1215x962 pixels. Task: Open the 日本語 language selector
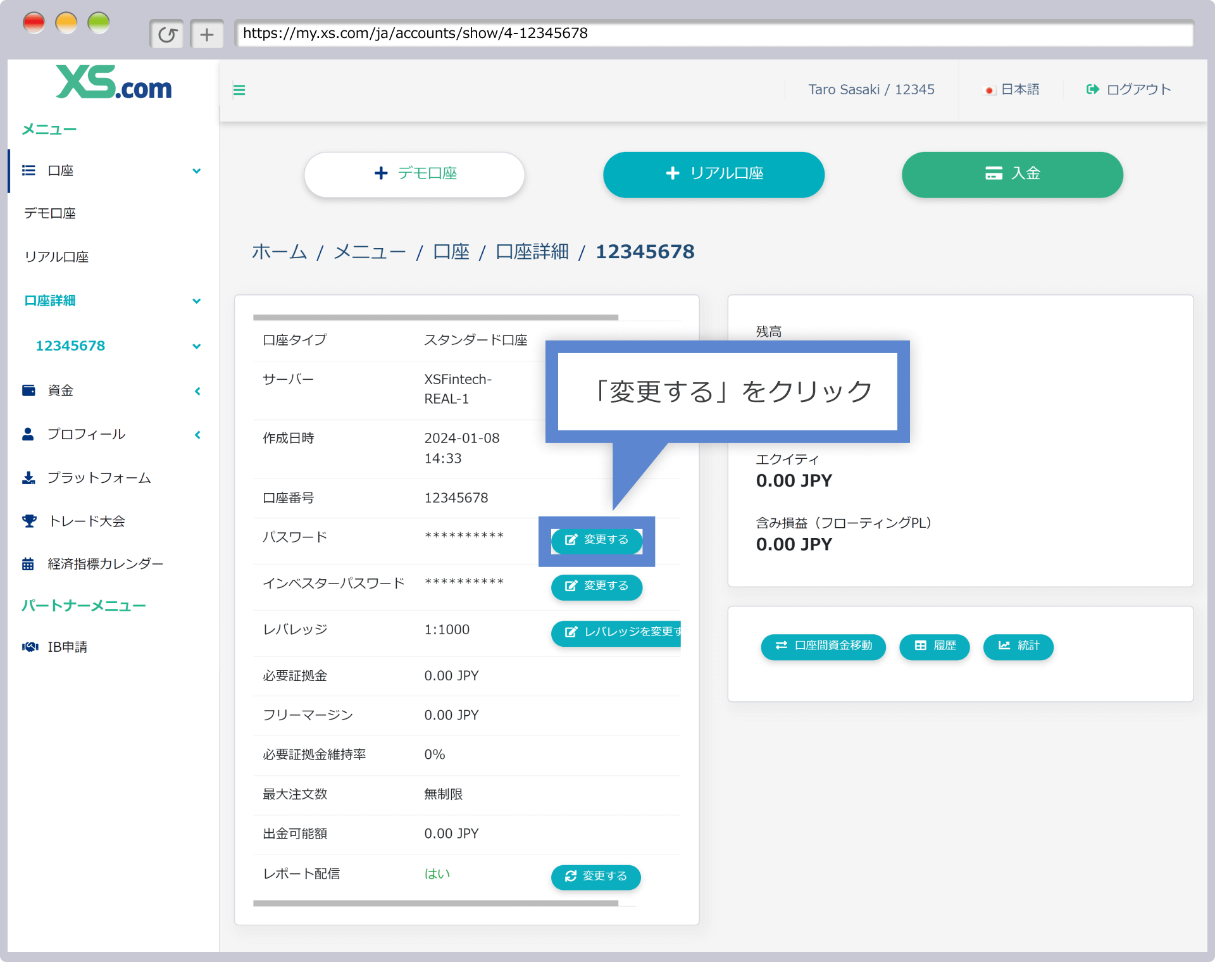tap(1012, 89)
